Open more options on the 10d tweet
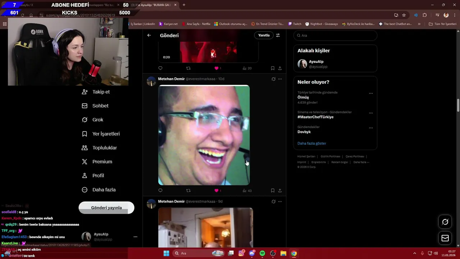 coord(280,79)
